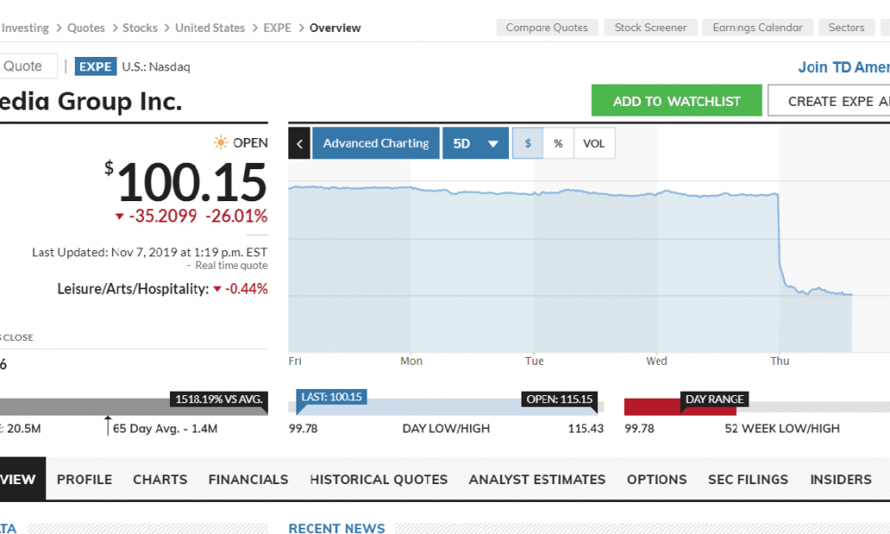Screen dimensions: 890x534
Task: Open Advanced Charting
Action: pyautogui.click(x=376, y=143)
